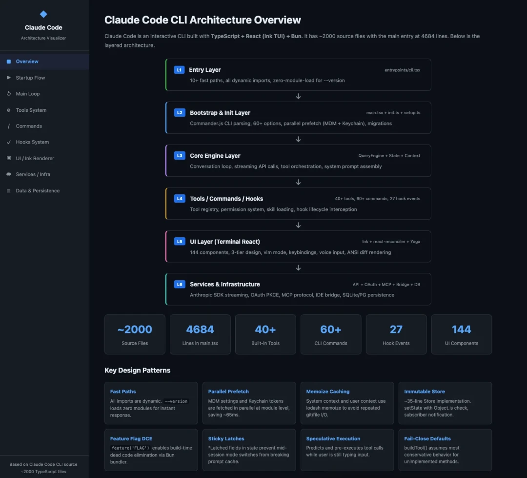The width and height of the screenshot is (527, 478).
Task: Click the page title Architecture Overview
Action: pos(203,20)
